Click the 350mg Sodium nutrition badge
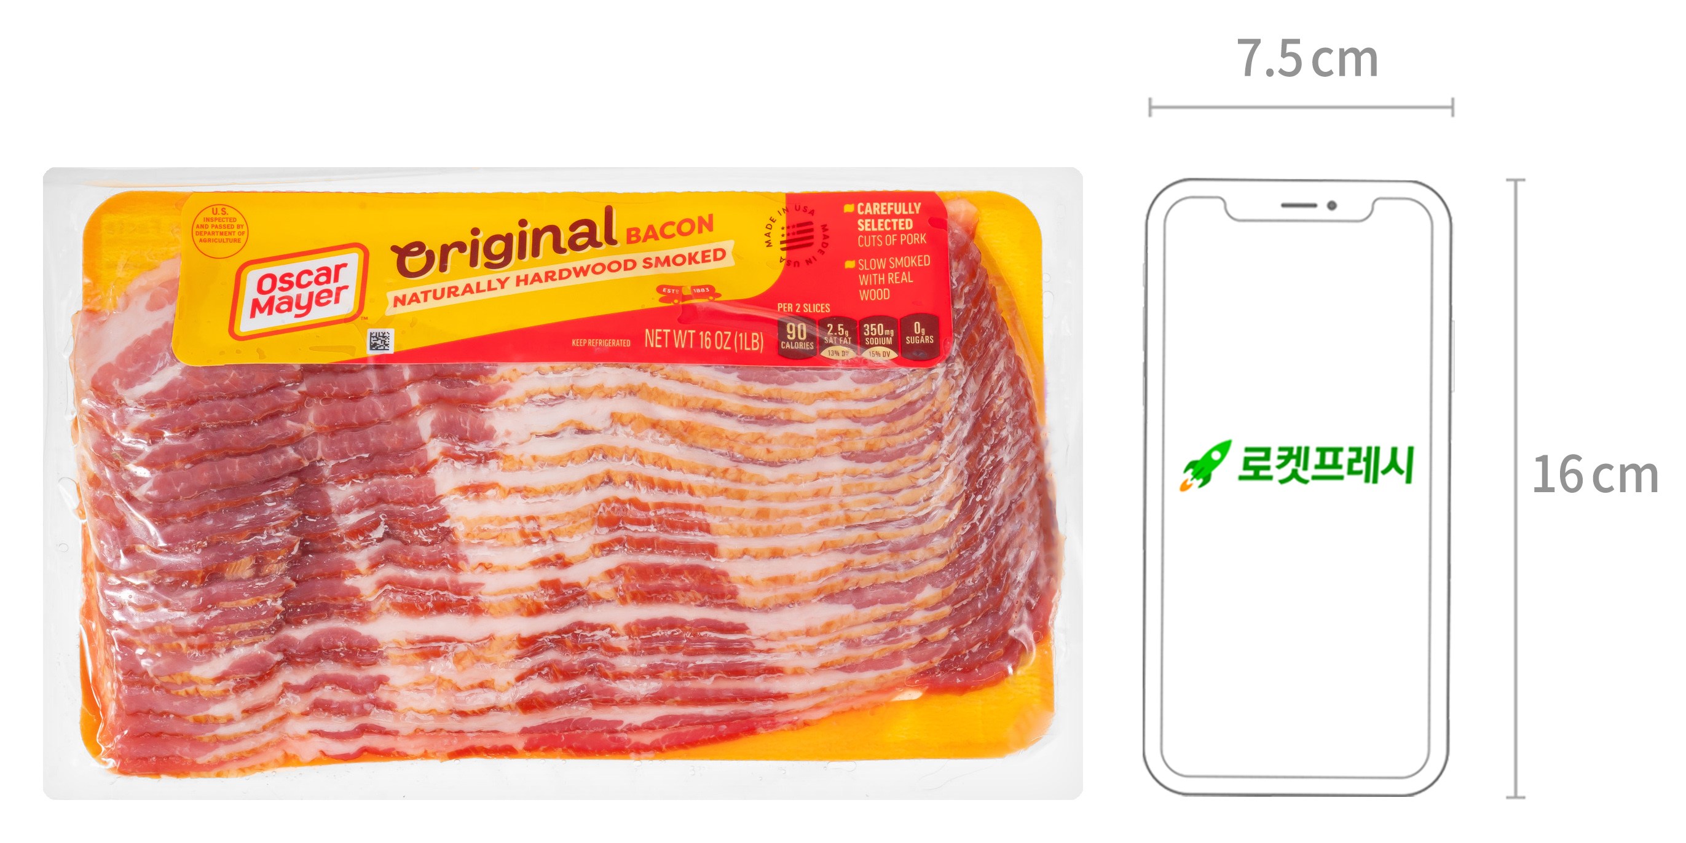The height and width of the screenshot is (843, 1686). [x=878, y=339]
